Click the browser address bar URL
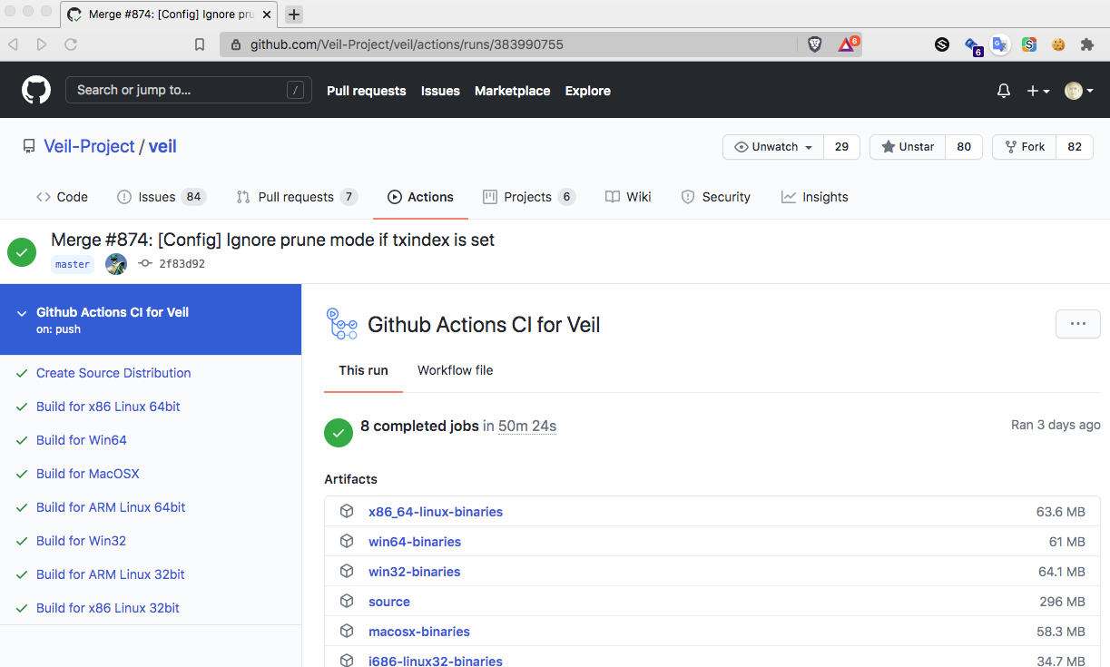Image resolution: width=1110 pixels, height=667 pixels. 407,44
